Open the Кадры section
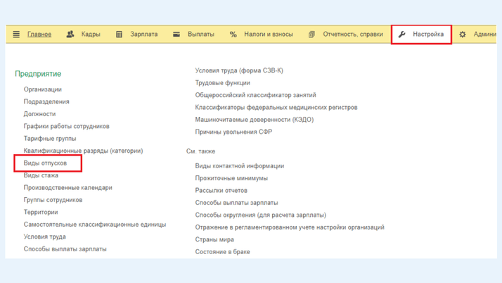This screenshot has width=502, height=283. coord(91,34)
